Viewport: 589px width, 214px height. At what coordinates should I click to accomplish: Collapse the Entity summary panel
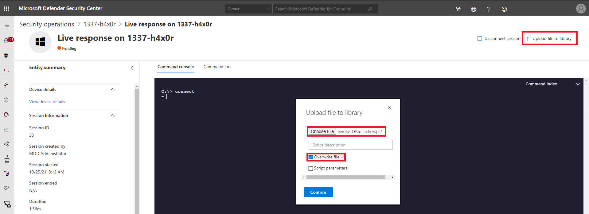(132, 68)
